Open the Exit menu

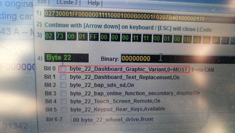tap(42, 1)
